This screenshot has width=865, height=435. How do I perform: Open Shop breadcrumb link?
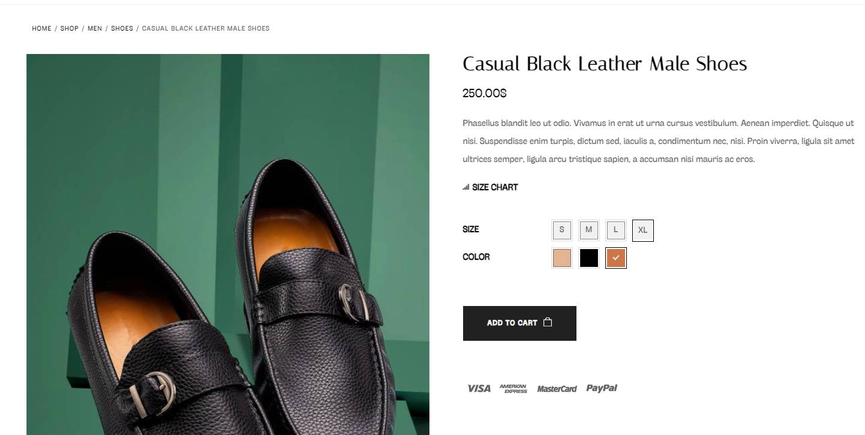tap(69, 28)
